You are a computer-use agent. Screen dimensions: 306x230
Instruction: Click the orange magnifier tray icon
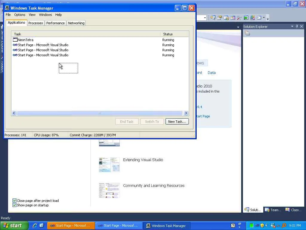[x=284, y=226]
